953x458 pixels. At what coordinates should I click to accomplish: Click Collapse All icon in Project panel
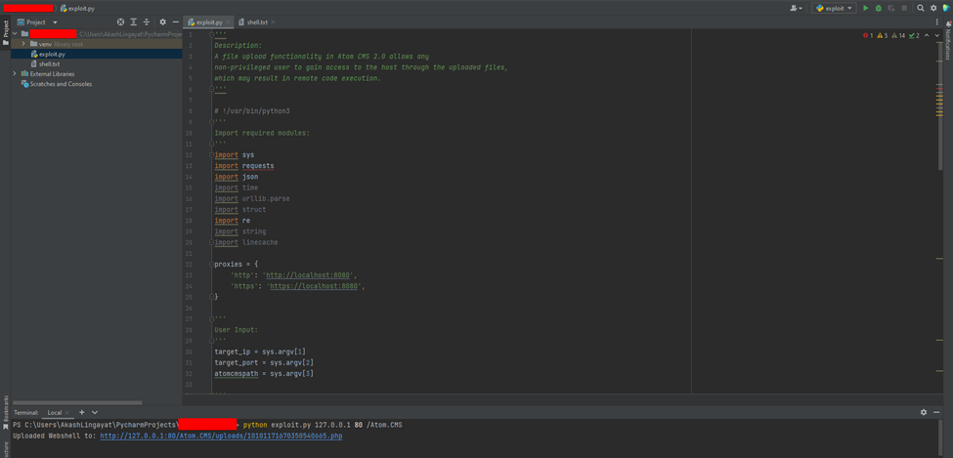(x=147, y=21)
